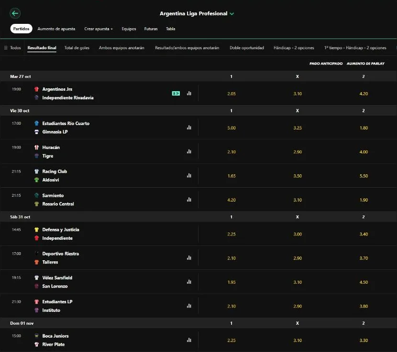Pick draw 3.00 for Defensa y Justicia match
The image size is (397, 352).
click(x=298, y=234)
